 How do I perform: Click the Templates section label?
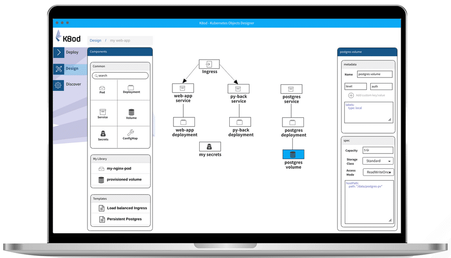tap(100, 199)
